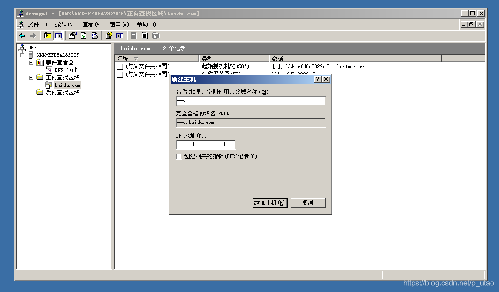499x292 pixels.
Task: Select the DNS root label in tree
Action: click(32, 47)
